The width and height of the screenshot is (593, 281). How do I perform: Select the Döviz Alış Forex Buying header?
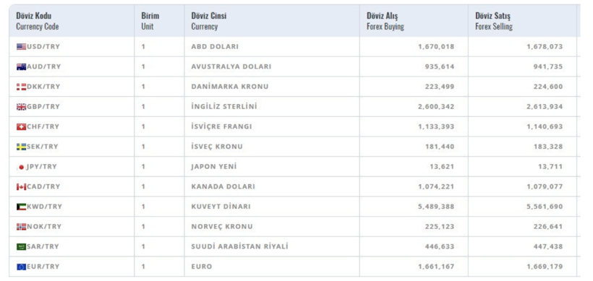pos(385,21)
